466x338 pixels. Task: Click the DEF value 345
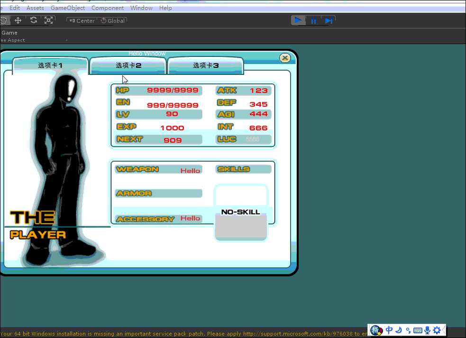pos(258,104)
